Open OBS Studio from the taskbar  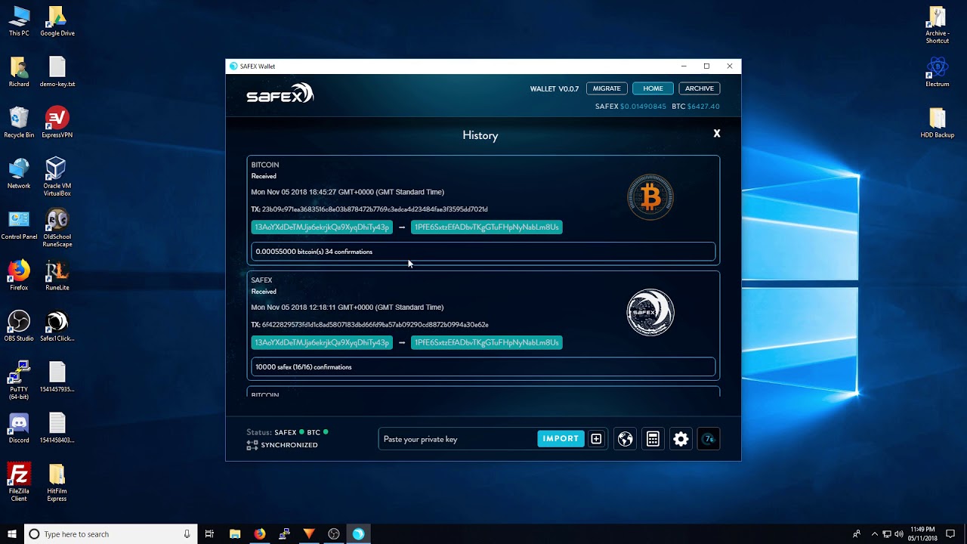pos(334,534)
